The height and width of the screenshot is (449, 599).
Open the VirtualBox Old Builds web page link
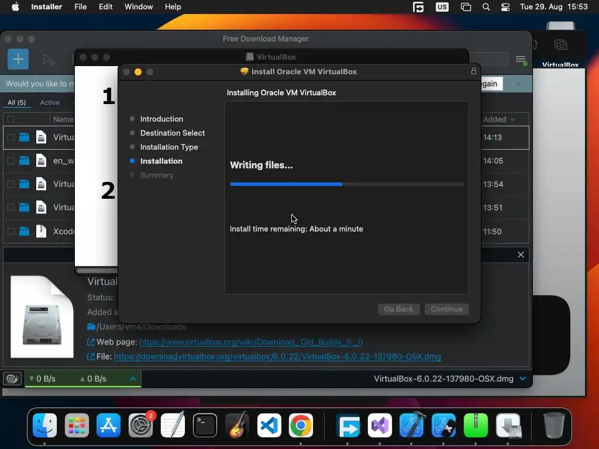pos(250,341)
